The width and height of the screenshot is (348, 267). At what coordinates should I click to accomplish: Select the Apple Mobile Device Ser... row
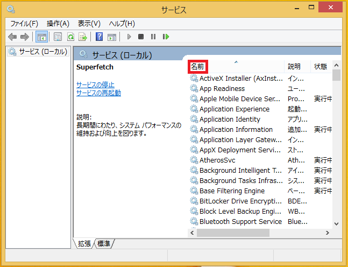261,99
